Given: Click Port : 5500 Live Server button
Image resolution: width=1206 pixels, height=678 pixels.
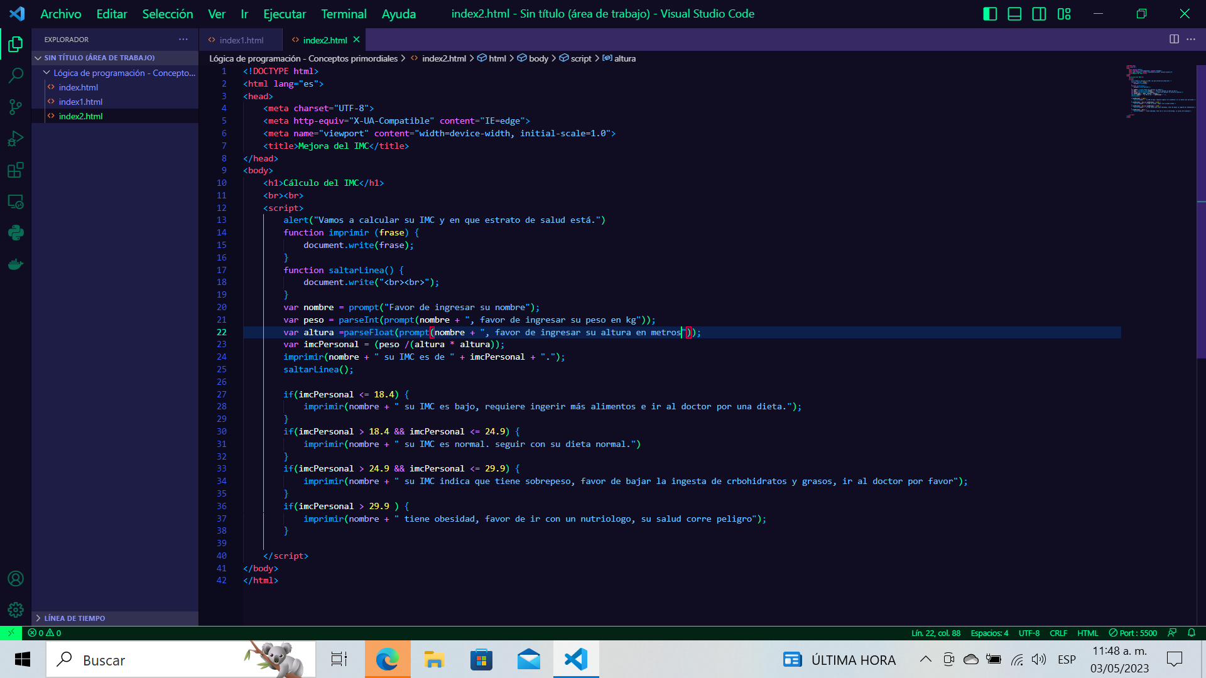Looking at the screenshot, I should (x=1133, y=633).
